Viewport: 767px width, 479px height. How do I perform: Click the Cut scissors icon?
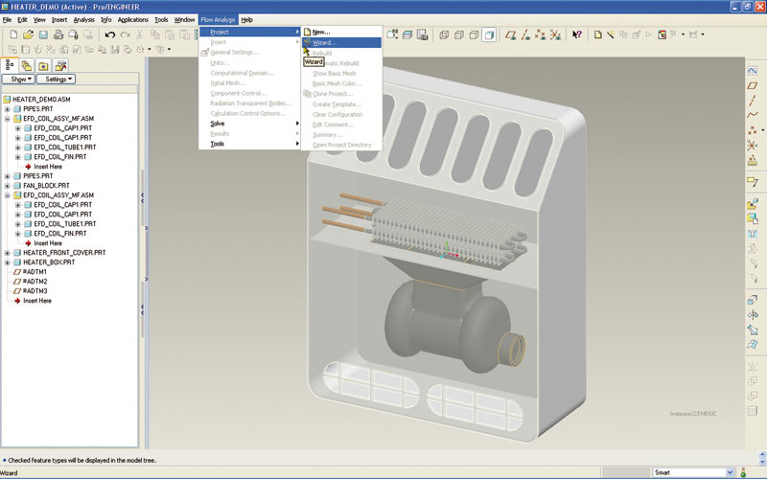pos(140,34)
